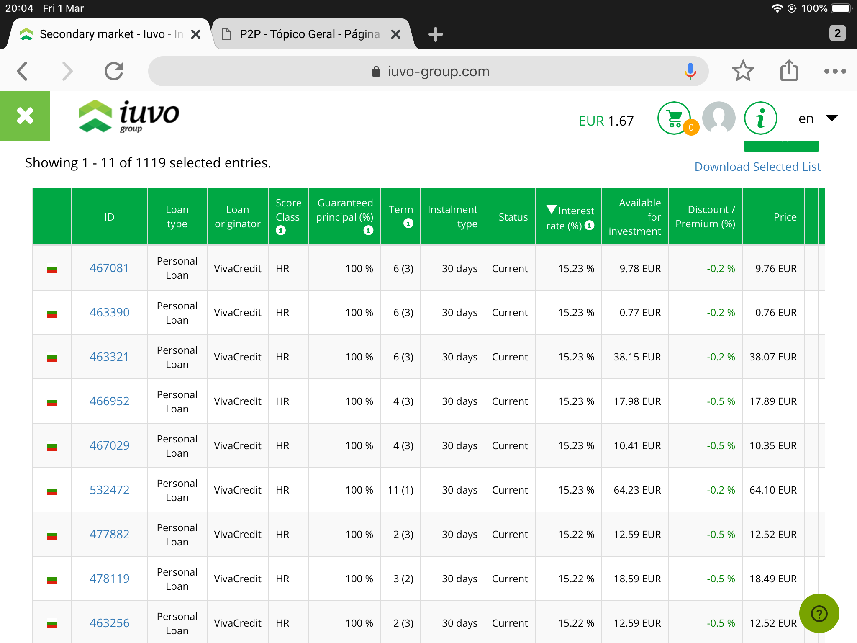Click the green information circle icon
The image size is (857, 643).
[x=760, y=118]
